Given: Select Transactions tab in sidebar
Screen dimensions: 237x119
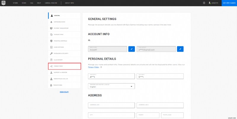Looking at the screenshot, I should click(x=64, y=34).
